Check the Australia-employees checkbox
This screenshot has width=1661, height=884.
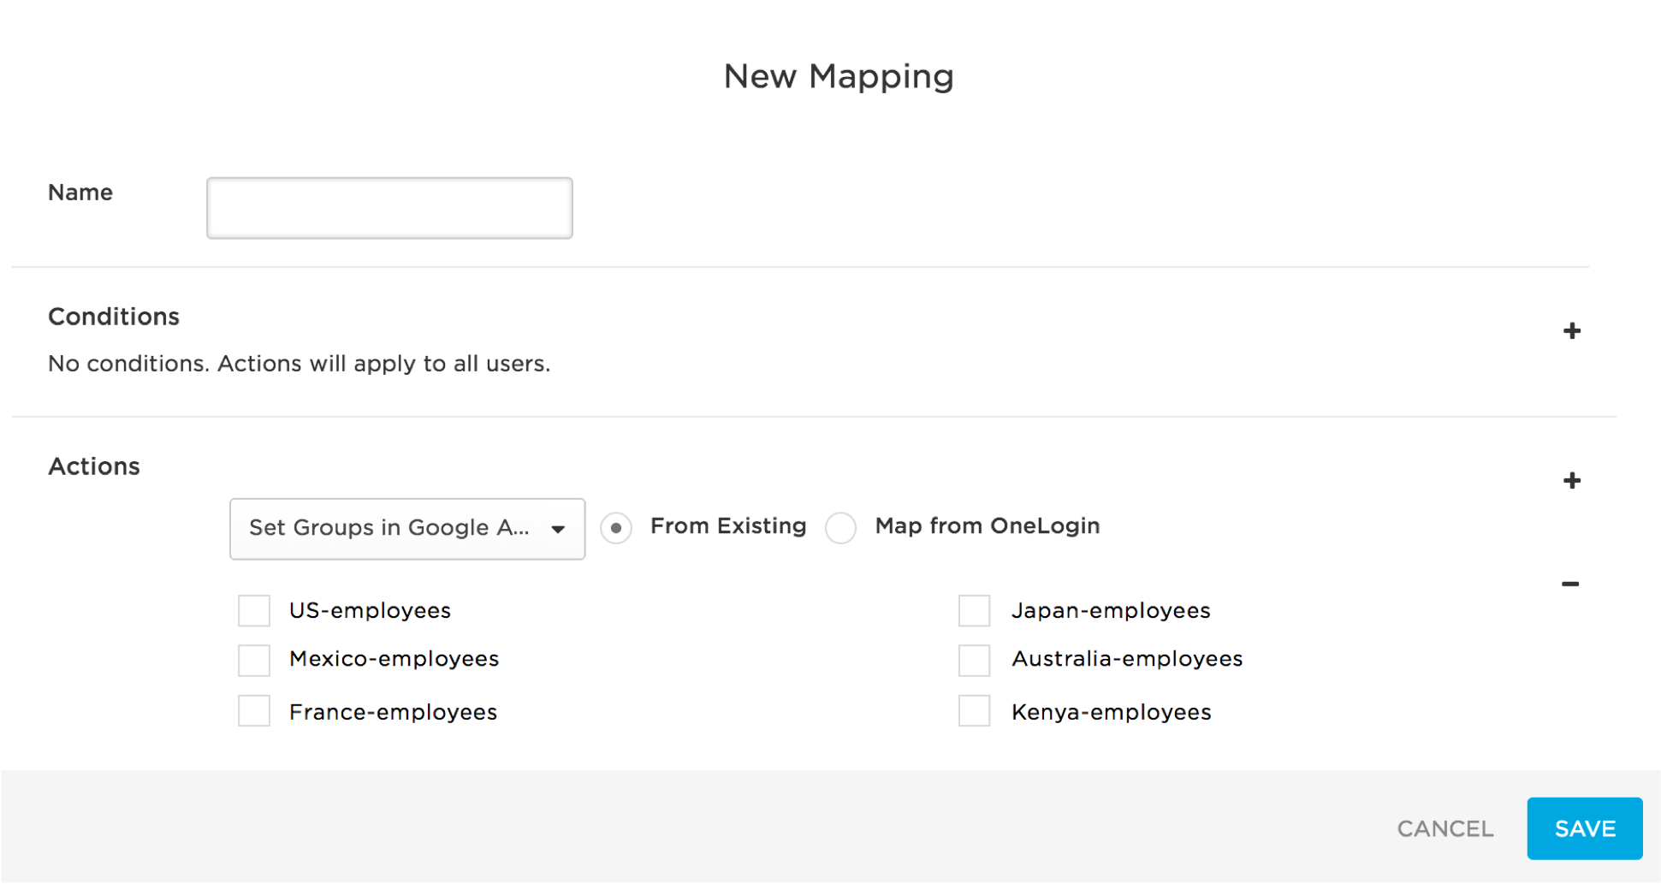[x=973, y=660]
